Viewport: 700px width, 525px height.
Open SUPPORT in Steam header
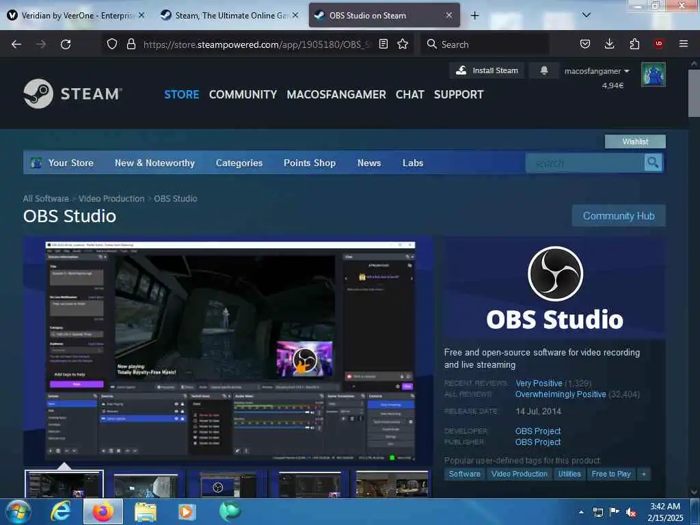click(x=459, y=94)
